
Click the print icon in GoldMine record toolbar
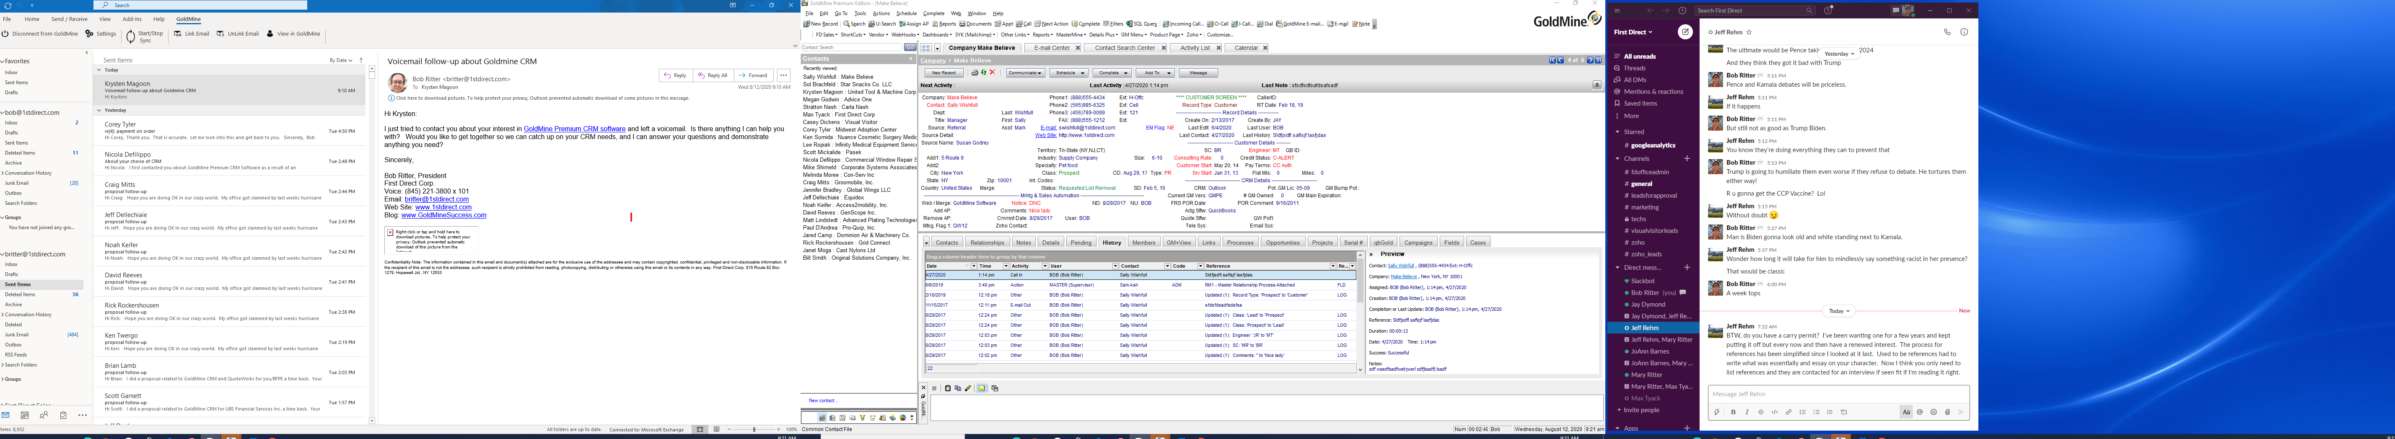tap(975, 72)
